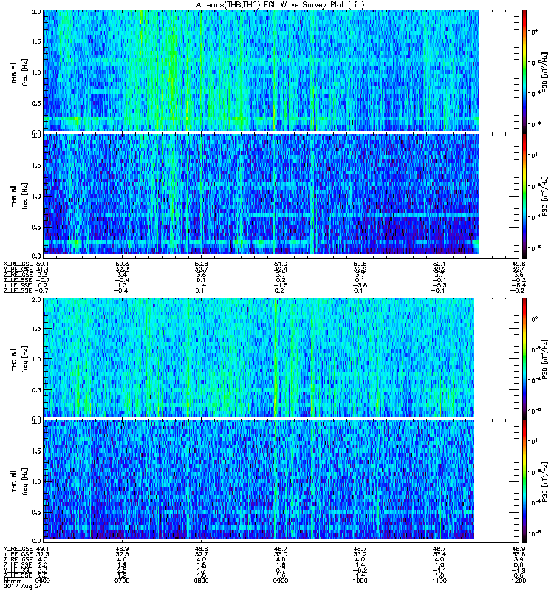Click the '0900' time tick label

point(281,581)
